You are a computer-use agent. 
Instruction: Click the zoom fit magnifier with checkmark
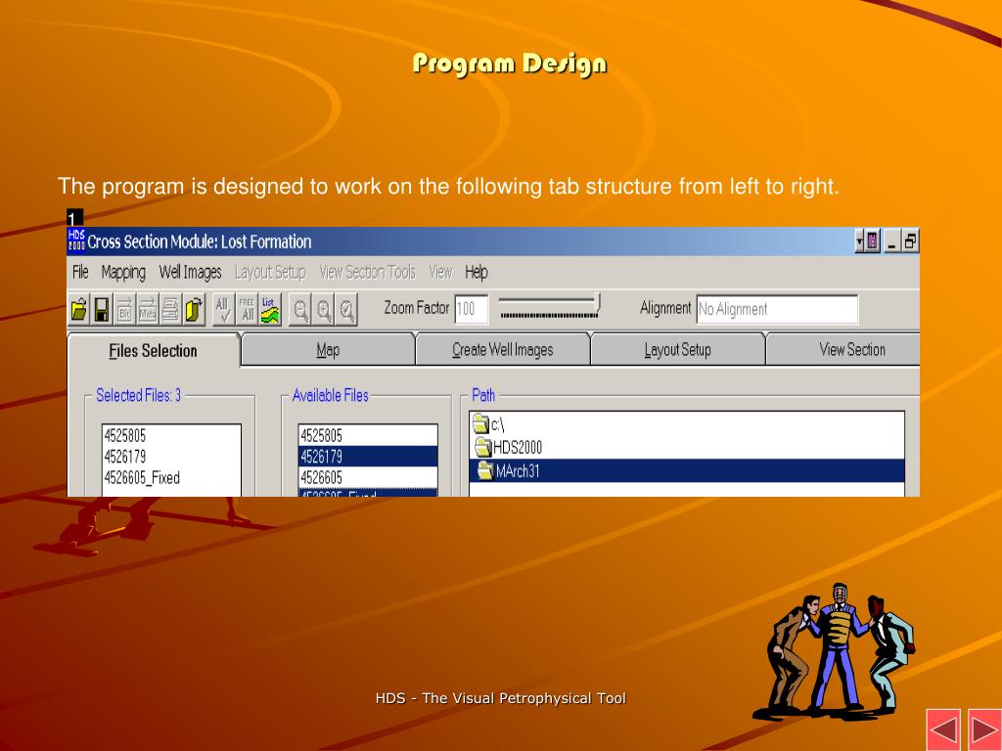click(346, 310)
